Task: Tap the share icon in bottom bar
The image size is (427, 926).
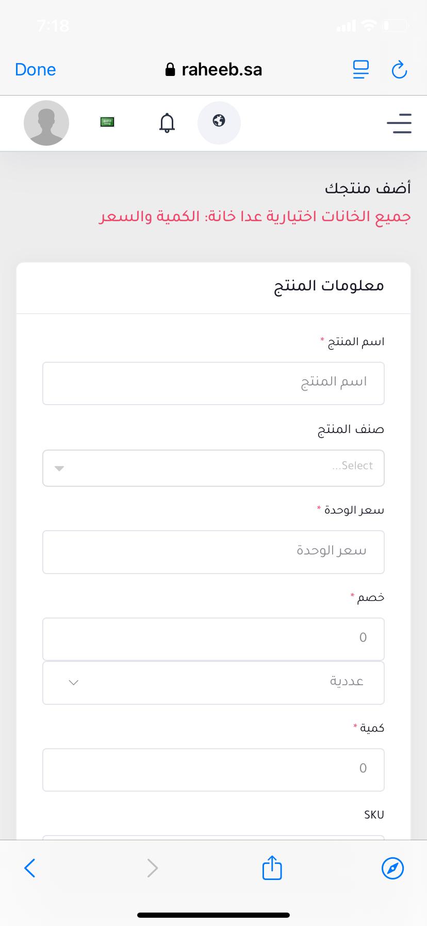Action: pos(272,868)
